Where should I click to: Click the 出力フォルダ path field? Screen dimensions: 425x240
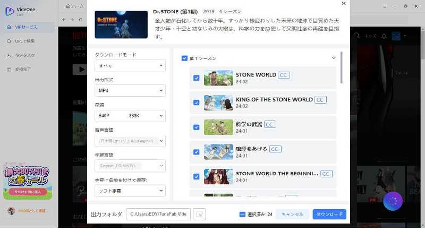pyautogui.click(x=158, y=214)
